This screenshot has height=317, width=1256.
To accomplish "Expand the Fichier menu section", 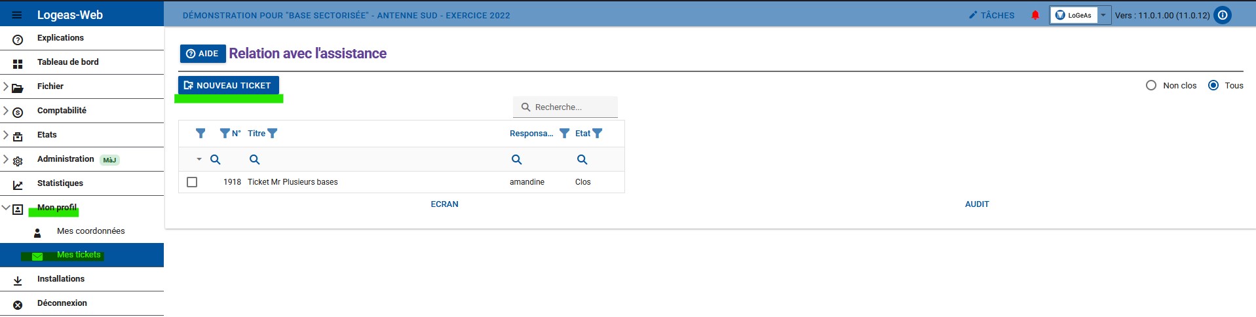I will click(x=50, y=86).
